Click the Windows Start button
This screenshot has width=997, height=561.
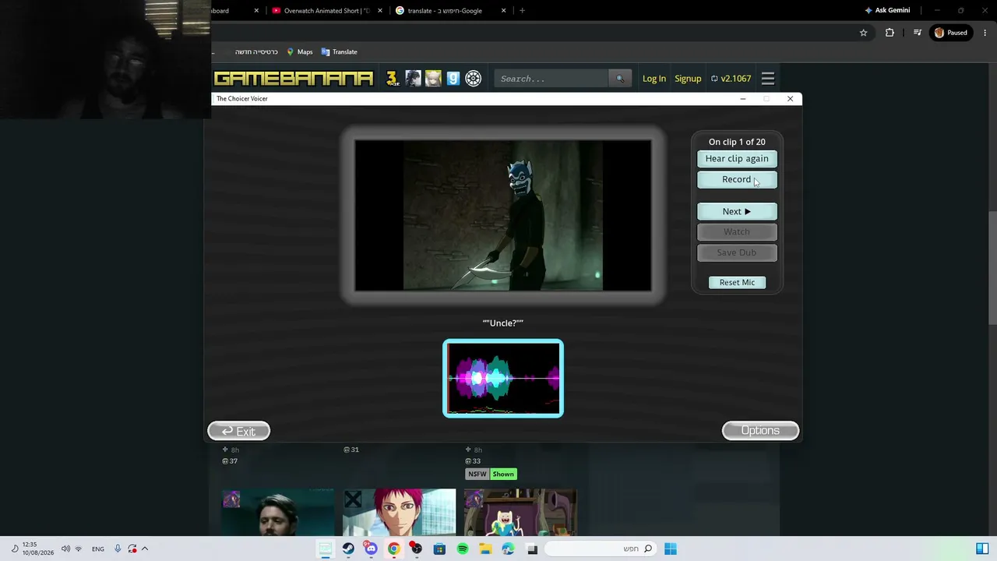point(671,549)
